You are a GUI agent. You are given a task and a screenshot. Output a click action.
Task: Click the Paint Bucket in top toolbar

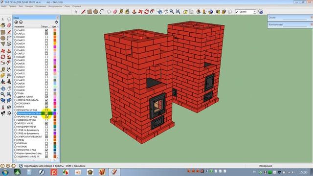(x=127, y=12)
